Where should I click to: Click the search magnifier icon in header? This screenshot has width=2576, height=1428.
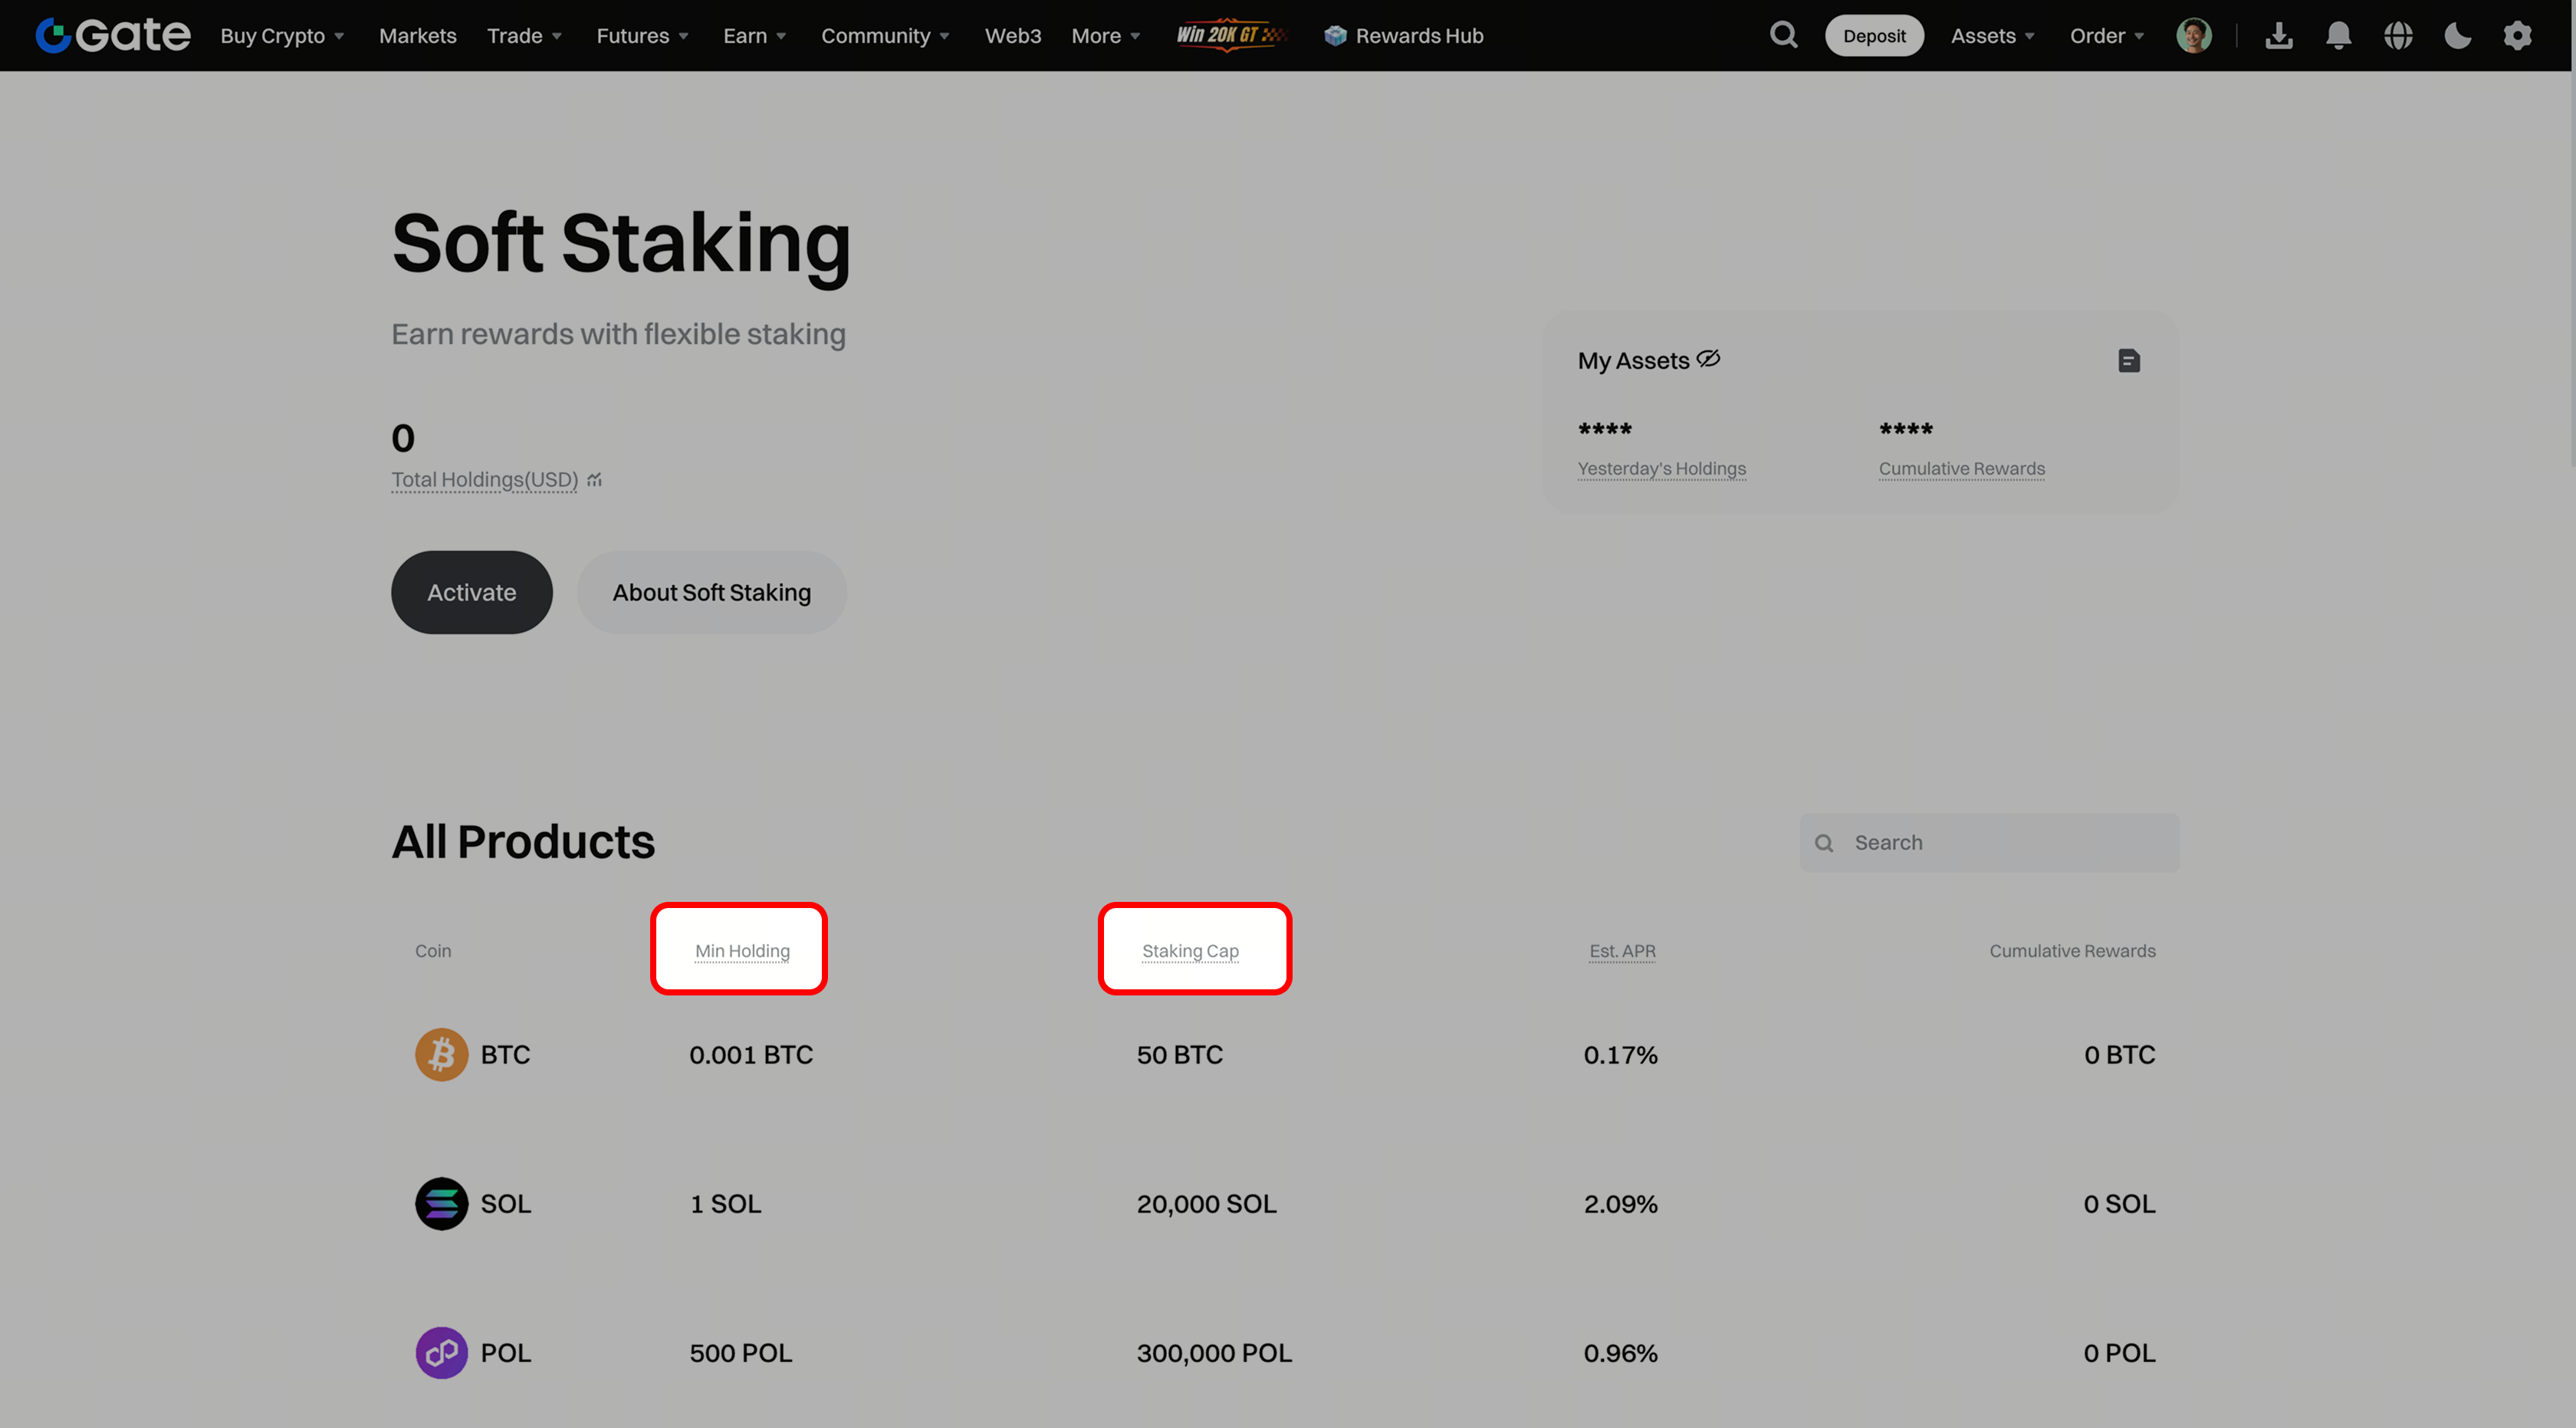pos(1783,35)
